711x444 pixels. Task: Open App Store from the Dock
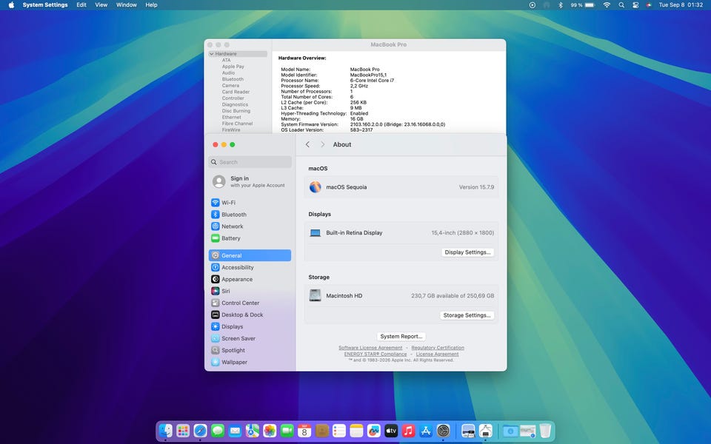pyautogui.click(x=426, y=431)
